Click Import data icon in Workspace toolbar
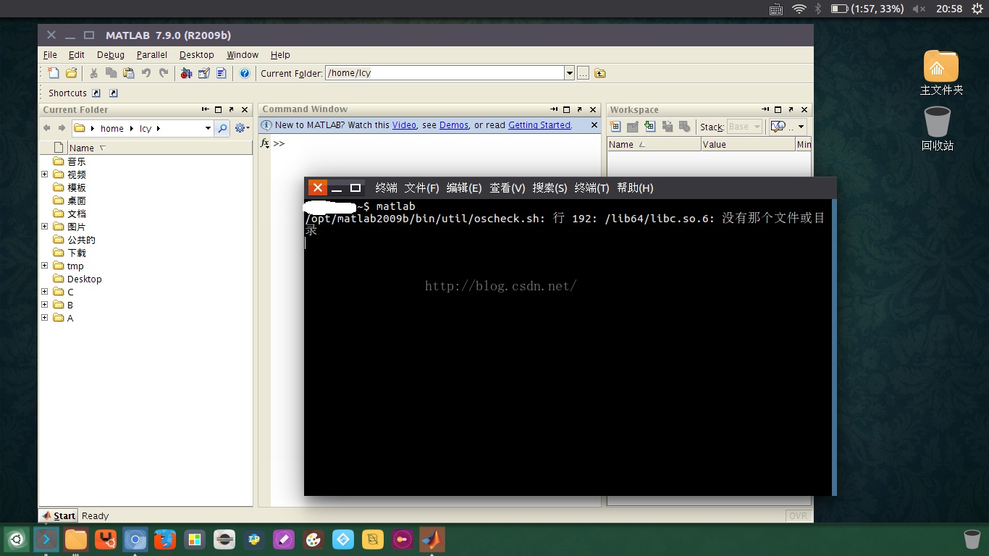This screenshot has height=556, width=989. pos(650,127)
